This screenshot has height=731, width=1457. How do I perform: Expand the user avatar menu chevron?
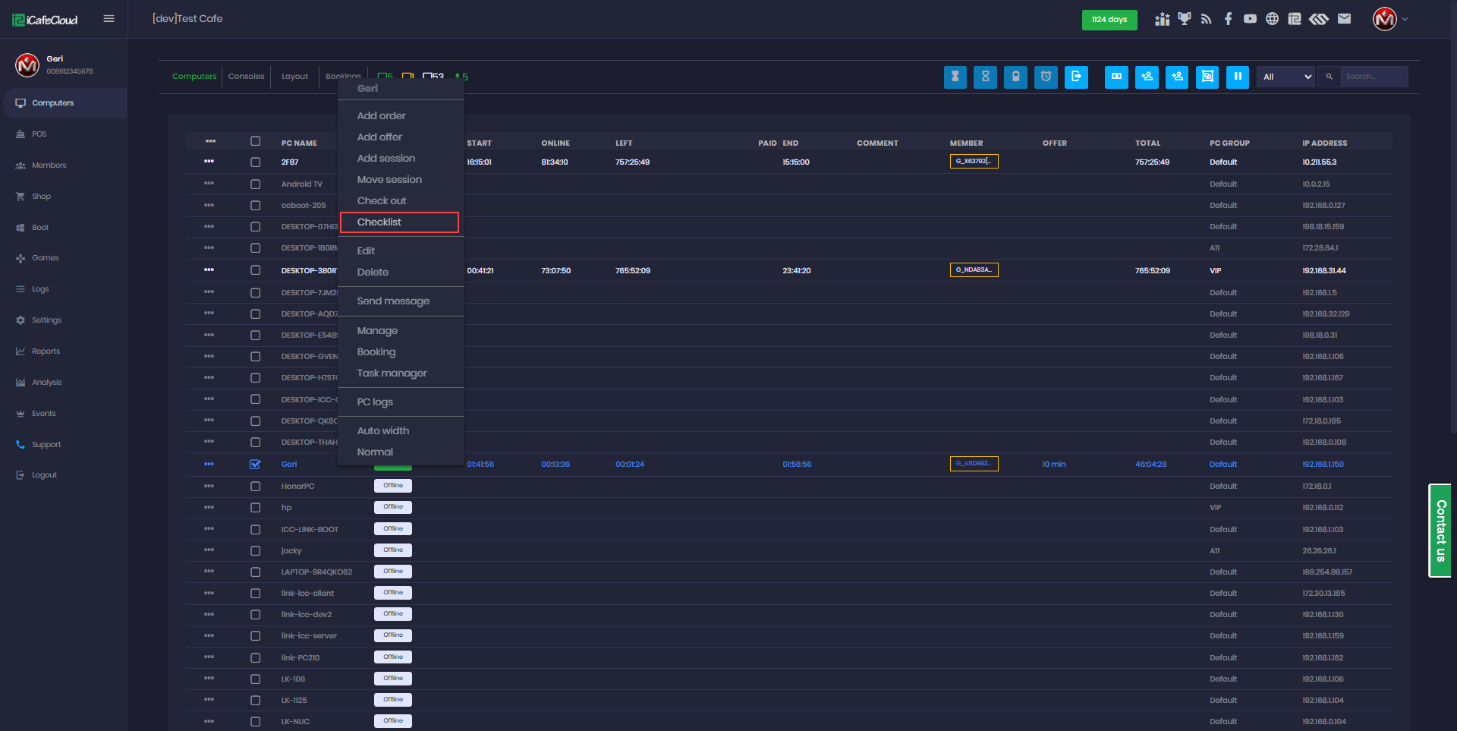1405,19
